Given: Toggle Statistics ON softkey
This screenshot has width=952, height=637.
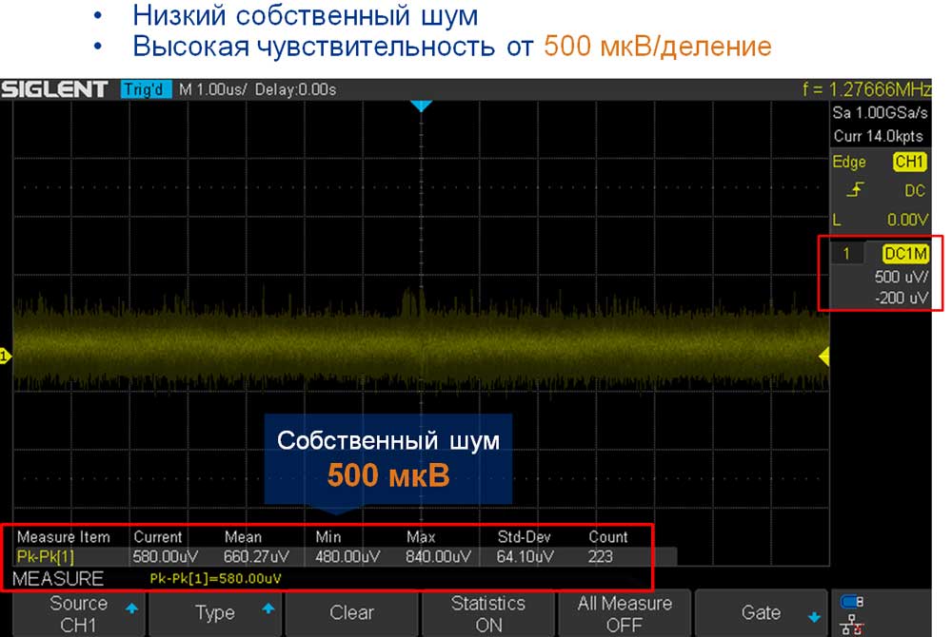Looking at the screenshot, I should coord(487,613).
